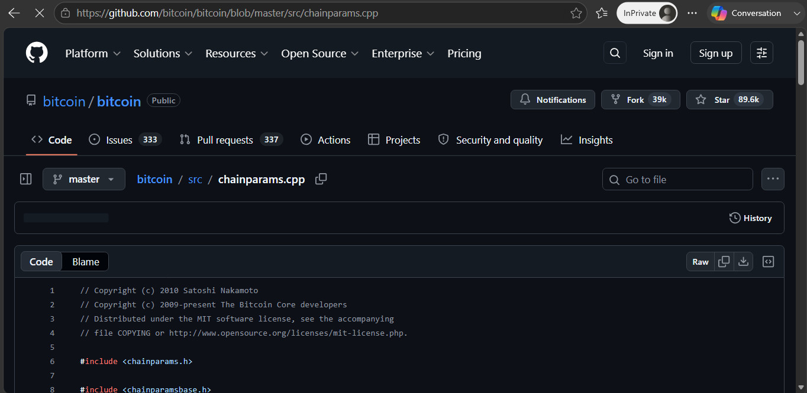The width and height of the screenshot is (807, 393).
Task: Open the Actions tab
Action: point(325,140)
